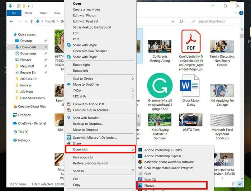Open the 2022-03-19 folder

pos(26,79)
